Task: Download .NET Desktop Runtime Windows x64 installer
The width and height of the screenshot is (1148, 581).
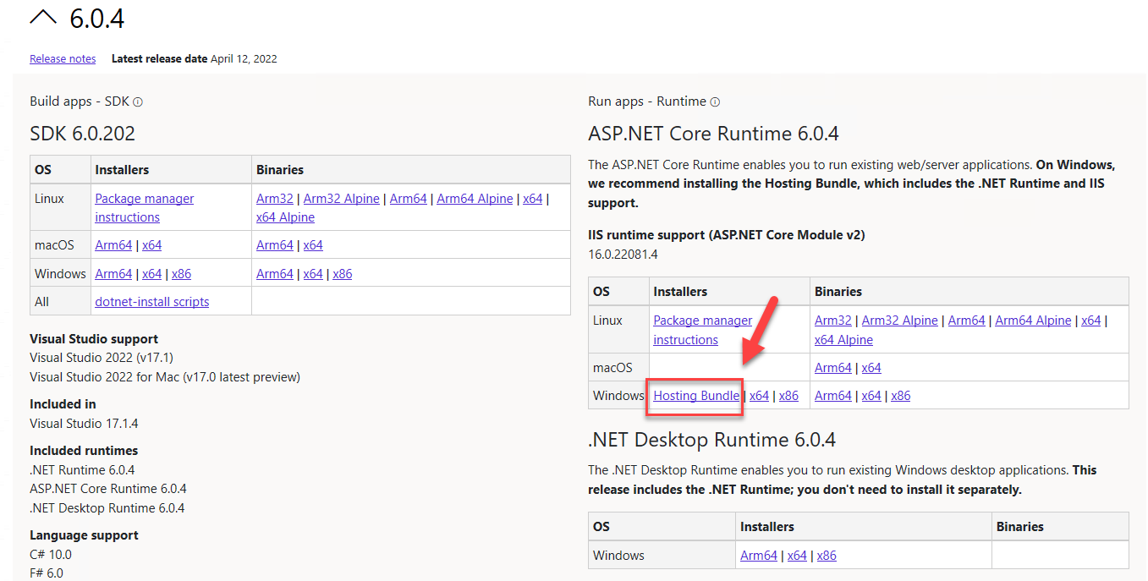Action: [x=797, y=556]
